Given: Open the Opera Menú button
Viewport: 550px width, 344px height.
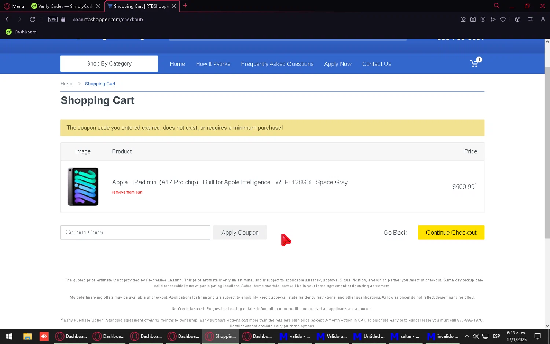Looking at the screenshot, I should pyautogui.click(x=14, y=6).
